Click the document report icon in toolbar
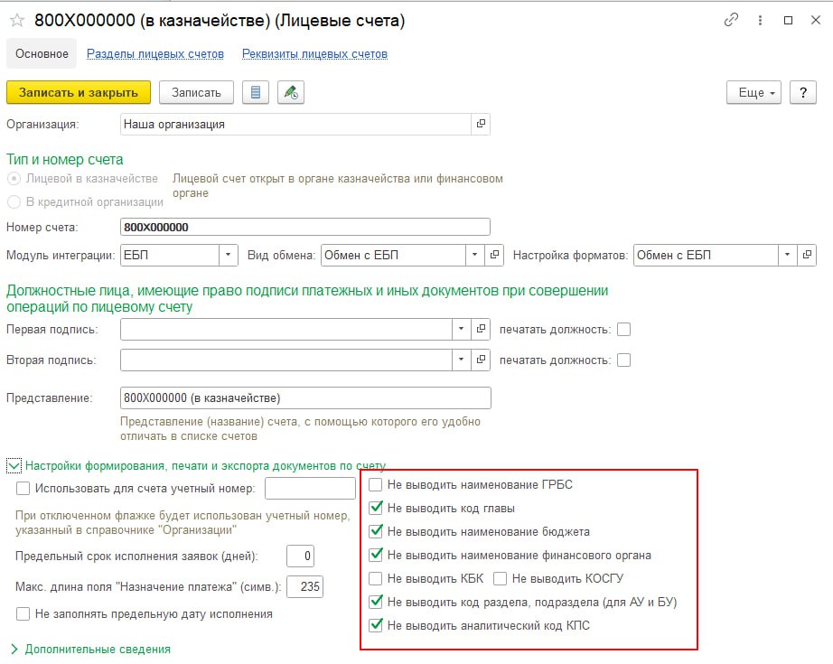This screenshot has width=833, height=664. click(x=256, y=92)
